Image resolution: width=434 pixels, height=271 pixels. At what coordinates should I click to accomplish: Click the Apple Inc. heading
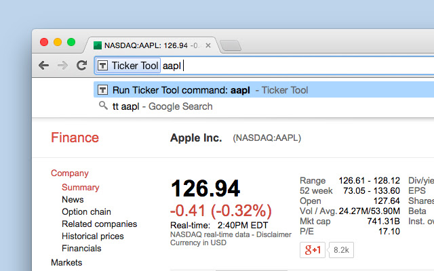tap(196, 138)
